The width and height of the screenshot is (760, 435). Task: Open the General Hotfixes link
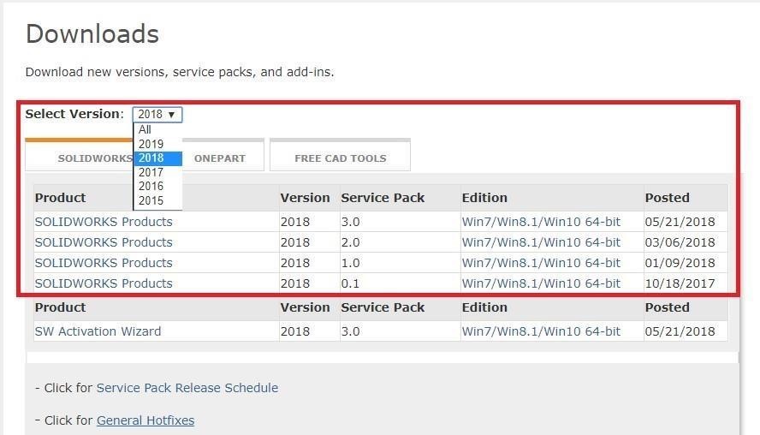click(x=145, y=420)
